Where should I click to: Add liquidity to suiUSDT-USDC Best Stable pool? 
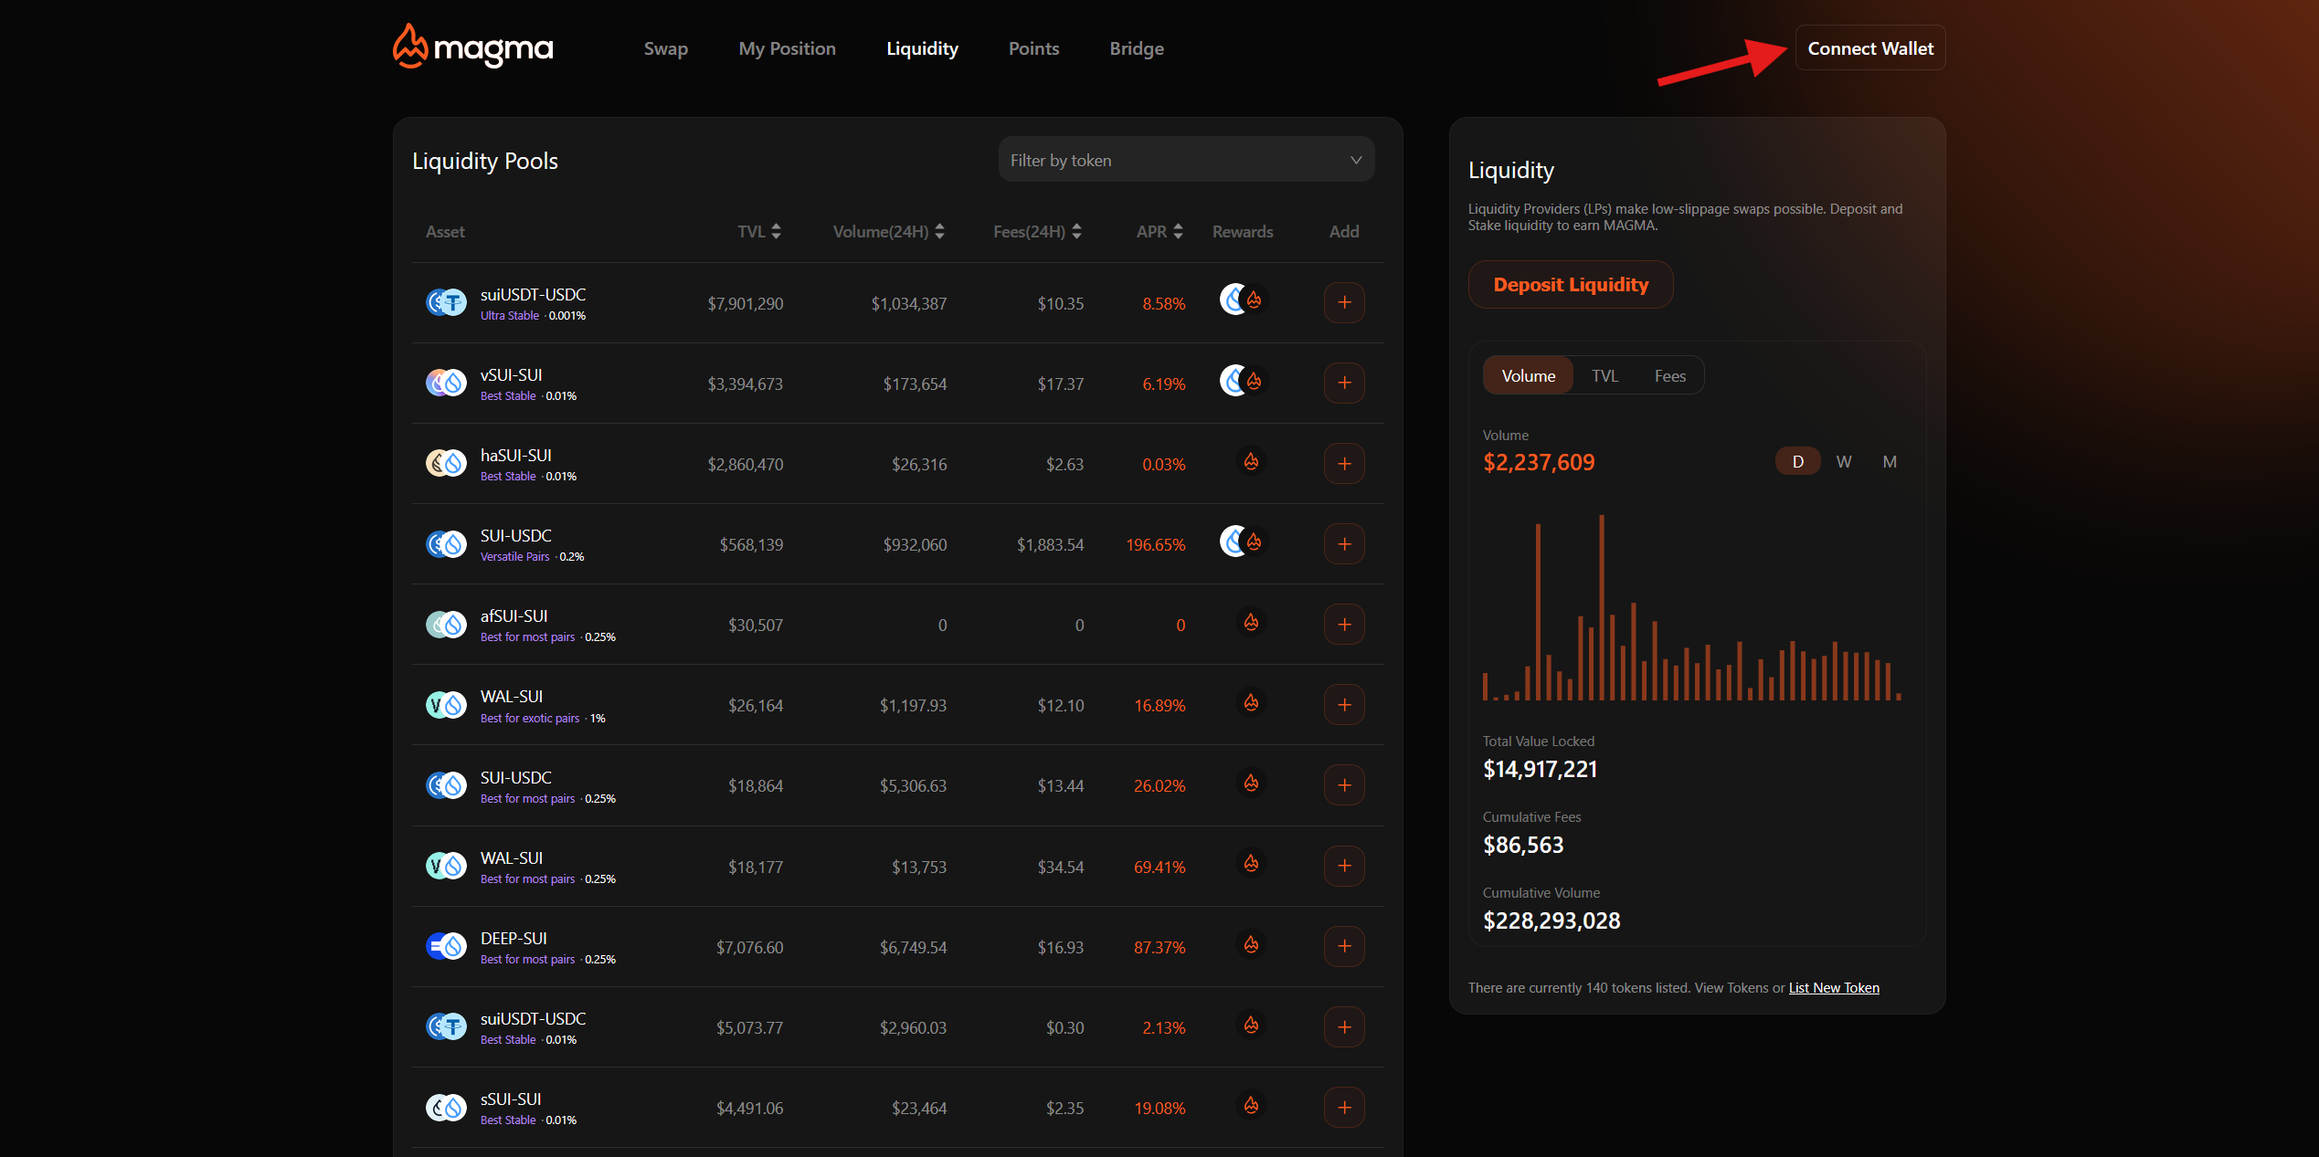point(1344,1027)
